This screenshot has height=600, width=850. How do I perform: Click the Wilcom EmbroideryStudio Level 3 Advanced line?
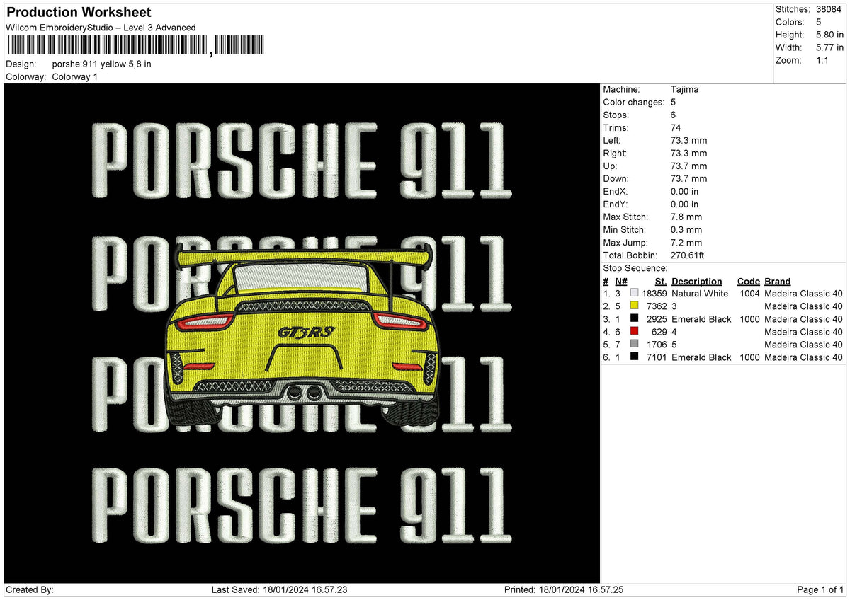coord(101,28)
